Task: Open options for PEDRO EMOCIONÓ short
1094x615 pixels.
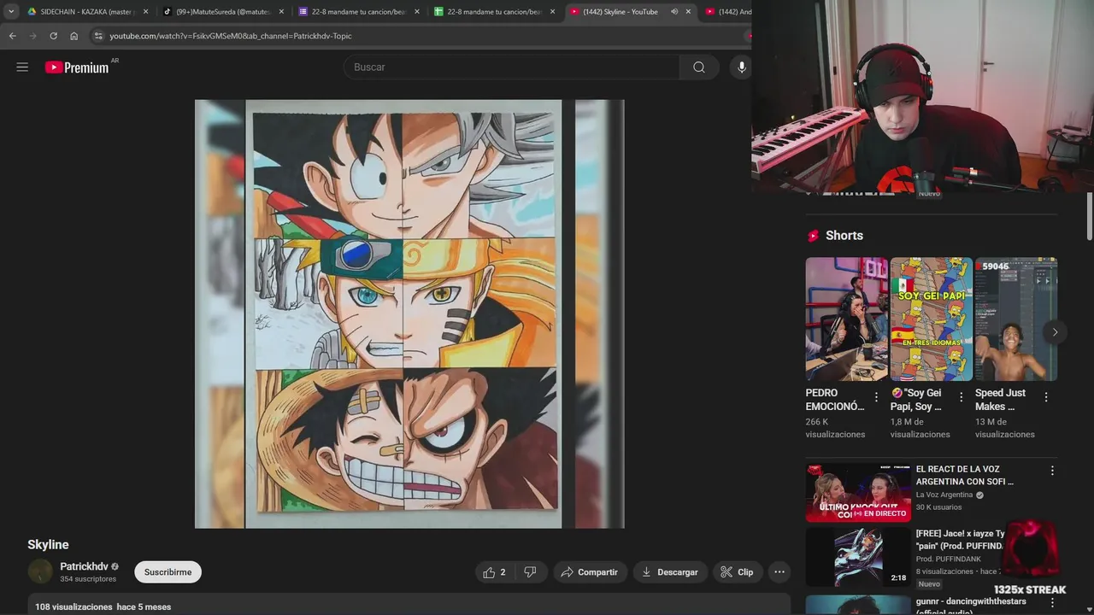Action: pyautogui.click(x=876, y=397)
